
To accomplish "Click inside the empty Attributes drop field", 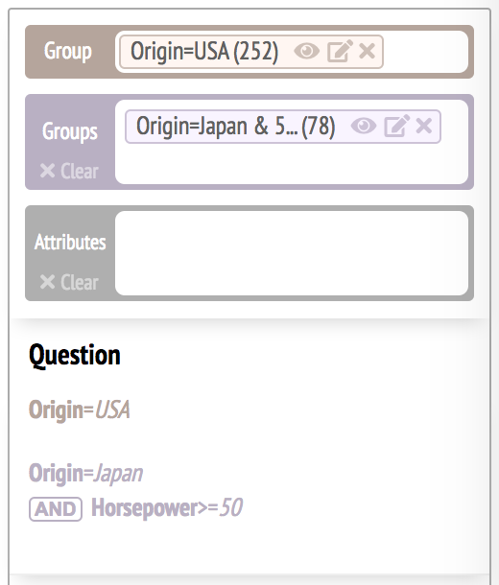I will (292, 253).
